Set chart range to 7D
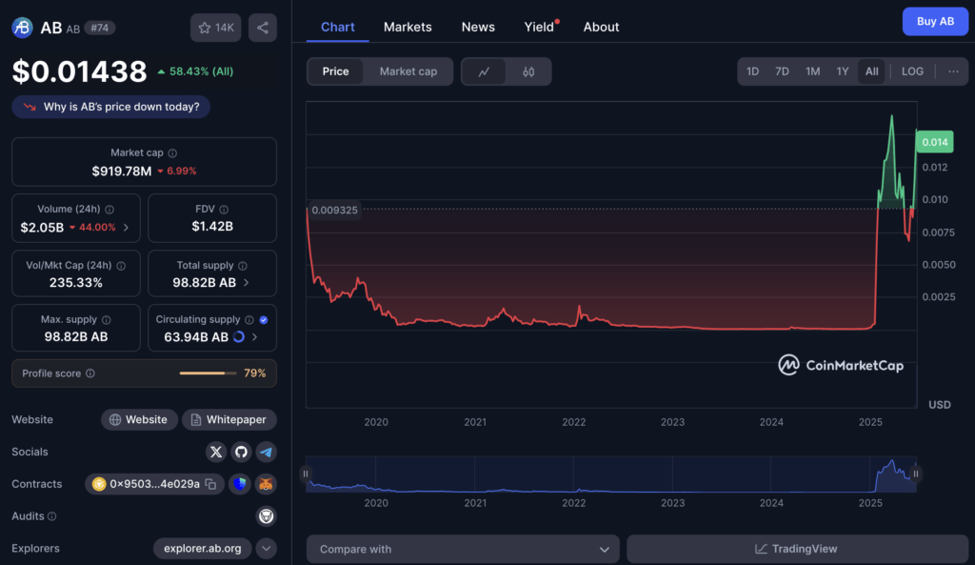Viewport: 975px width, 565px height. (783, 71)
